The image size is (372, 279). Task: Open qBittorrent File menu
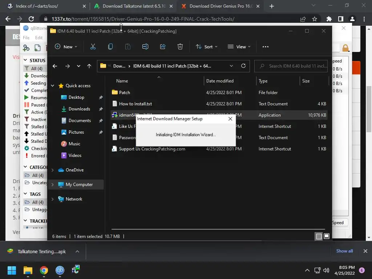pos(26,38)
